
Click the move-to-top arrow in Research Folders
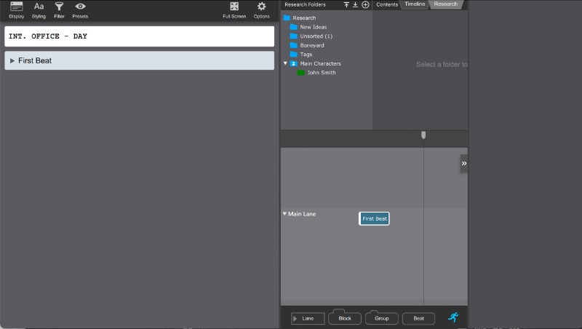346,4
